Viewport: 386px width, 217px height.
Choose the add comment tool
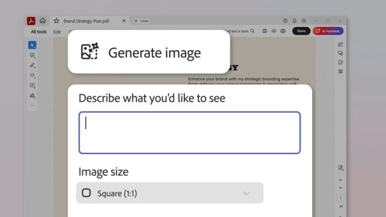coord(32,55)
